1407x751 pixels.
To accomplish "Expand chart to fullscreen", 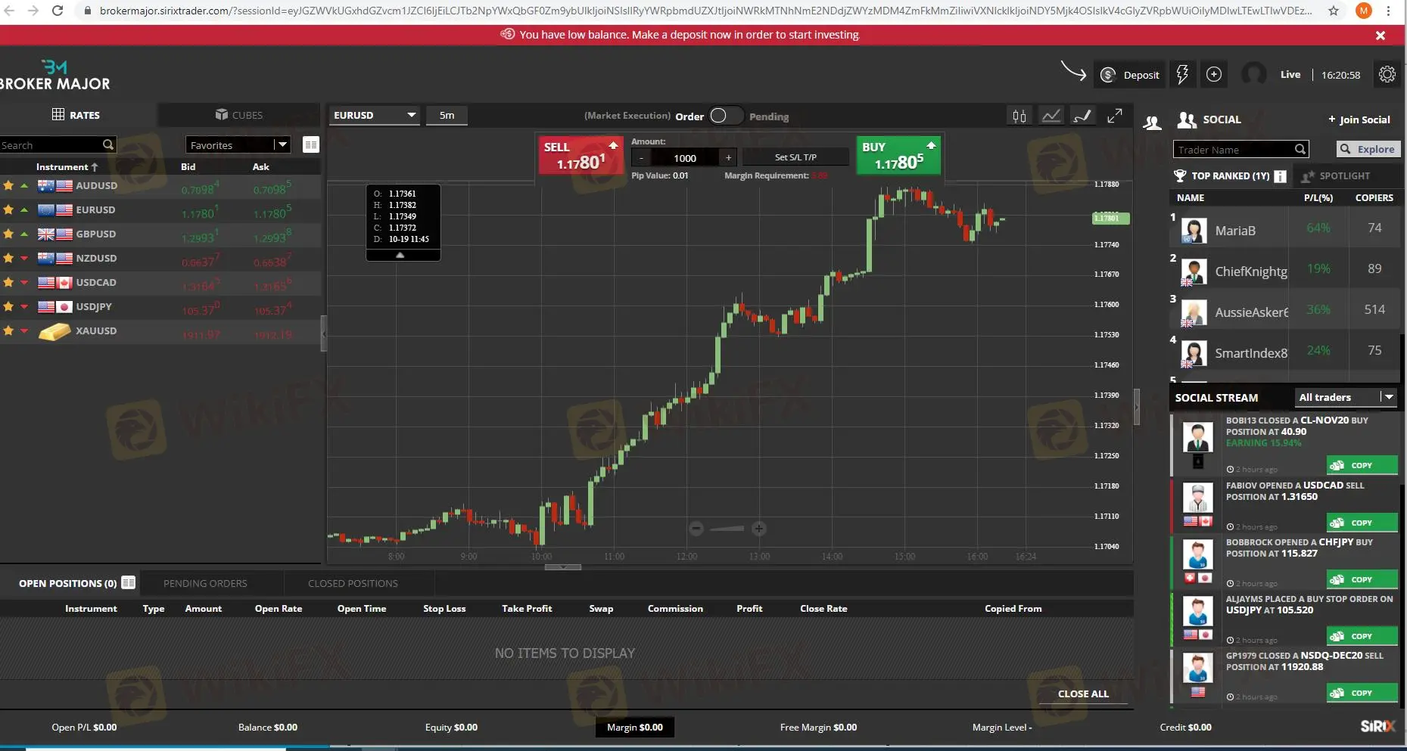I will (1114, 116).
